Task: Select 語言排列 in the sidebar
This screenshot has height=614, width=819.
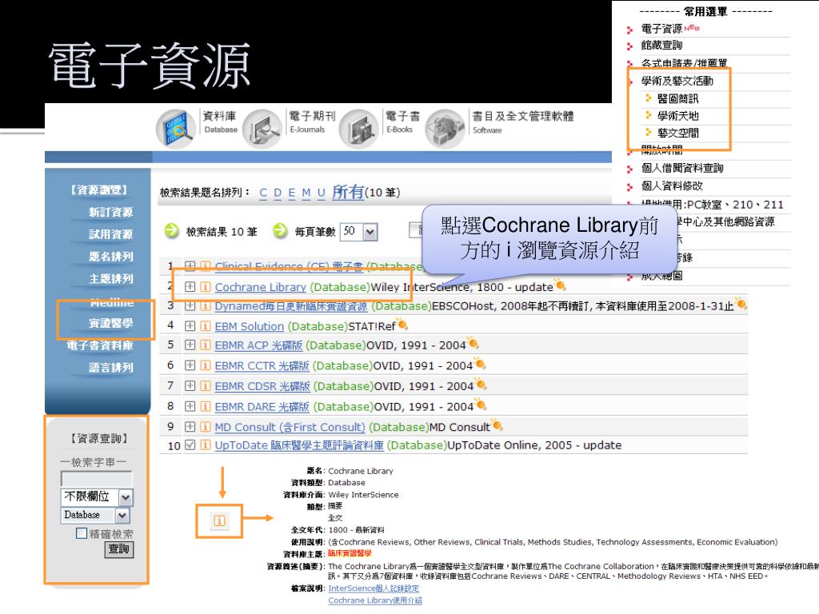Action: click(x=110, y=368)
